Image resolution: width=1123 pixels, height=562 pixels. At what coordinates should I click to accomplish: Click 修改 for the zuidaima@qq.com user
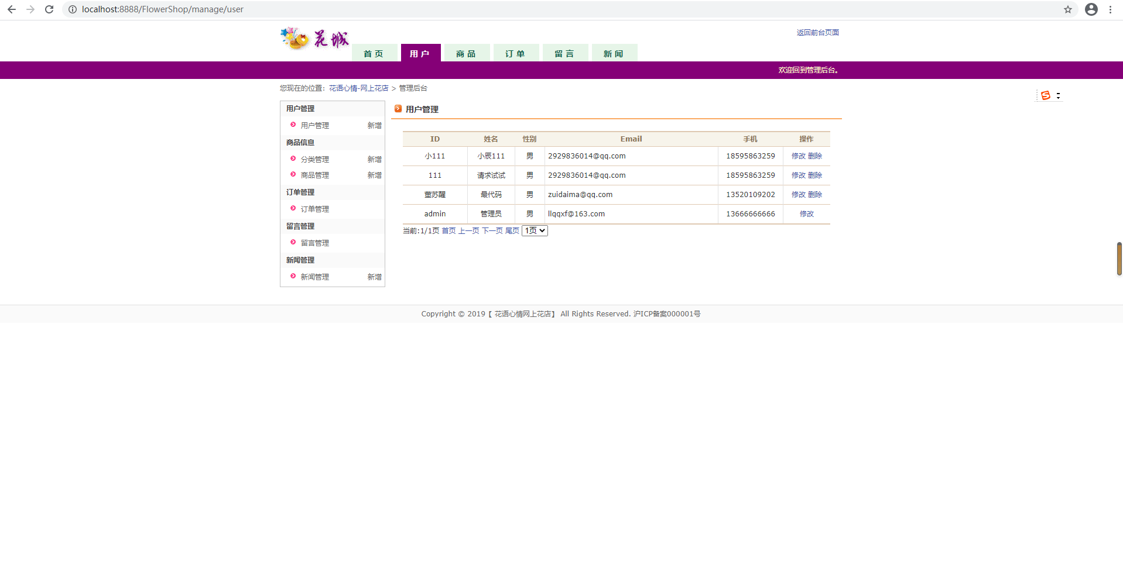pos(799,195)
